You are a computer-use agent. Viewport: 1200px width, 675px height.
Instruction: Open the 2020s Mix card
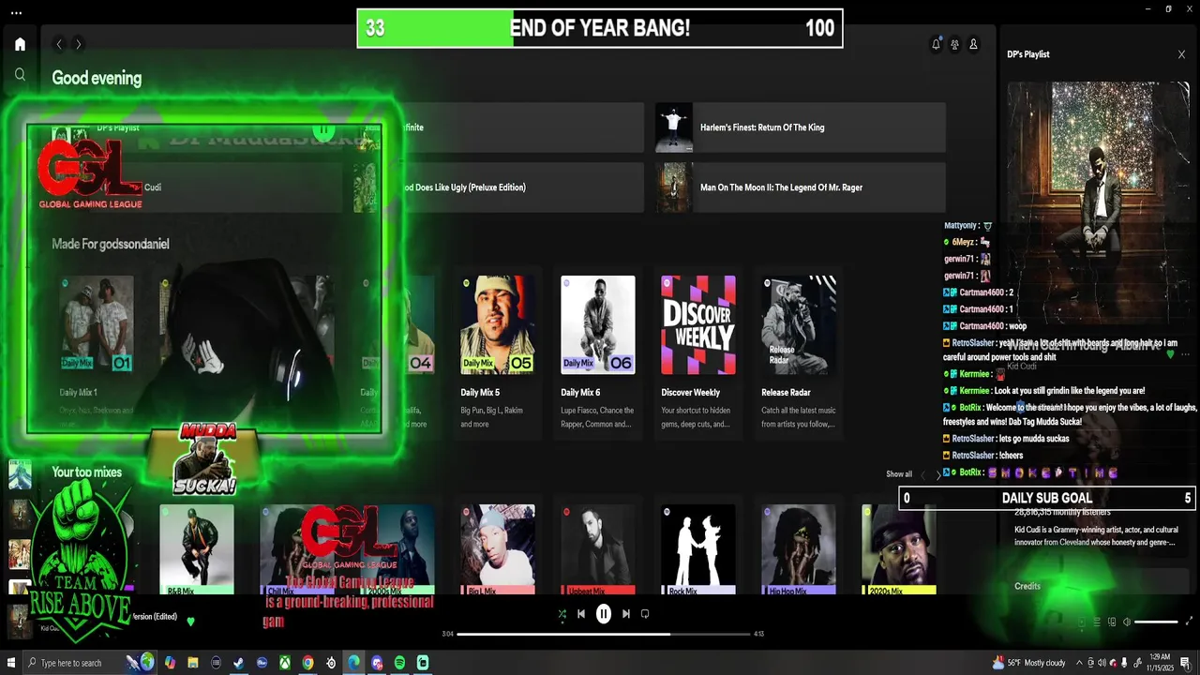pos(899,549)
